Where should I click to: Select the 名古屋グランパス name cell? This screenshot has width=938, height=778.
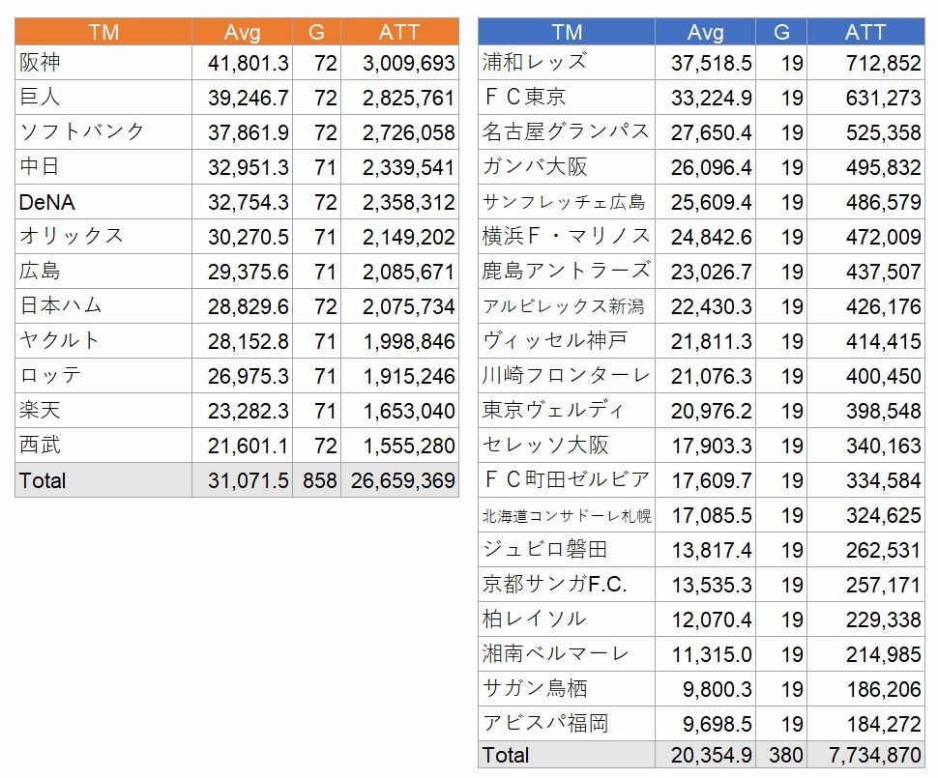coord(567,131)
